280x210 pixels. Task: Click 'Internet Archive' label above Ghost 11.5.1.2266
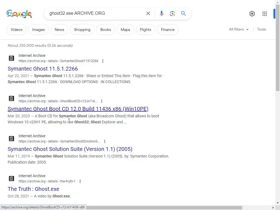pyautogui.click(x=32, y=56)
